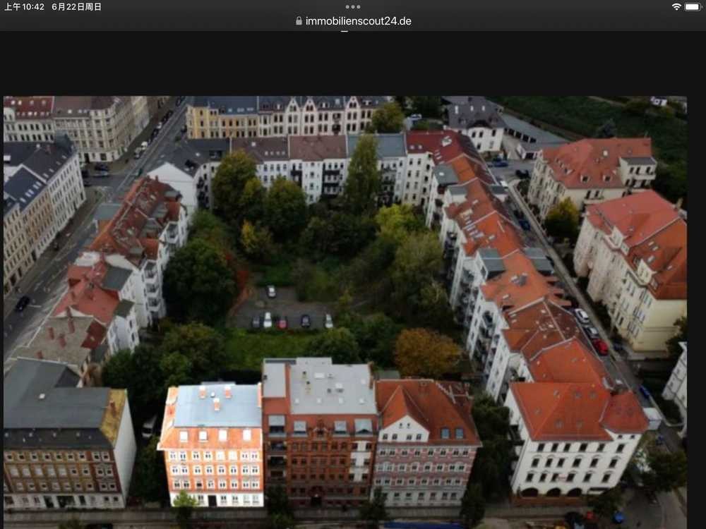This screenshot has height=529, width=706.
Task: Click the orange autumn tree in courtyard
Action: pyautogui.click(x=426, y=351)
